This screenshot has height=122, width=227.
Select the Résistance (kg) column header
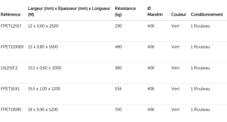click(x=125, y=11)
